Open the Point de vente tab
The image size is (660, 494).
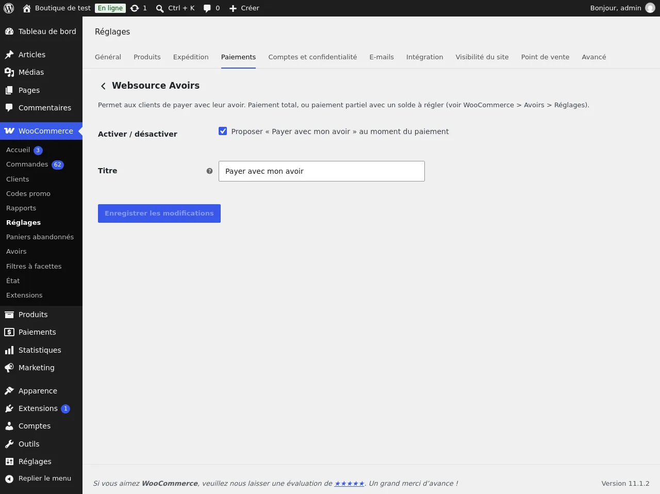tap(545, 57)
